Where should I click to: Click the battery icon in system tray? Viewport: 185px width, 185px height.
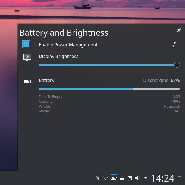[x=114, y=178]
